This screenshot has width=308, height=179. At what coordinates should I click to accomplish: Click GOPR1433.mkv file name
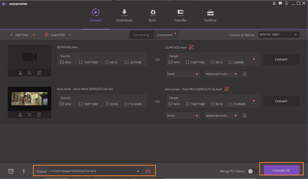click(x=67, y=47)
